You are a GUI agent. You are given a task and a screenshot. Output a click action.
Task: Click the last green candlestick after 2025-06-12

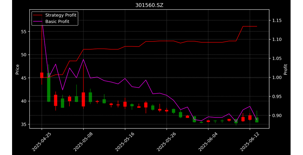point(257,120)
